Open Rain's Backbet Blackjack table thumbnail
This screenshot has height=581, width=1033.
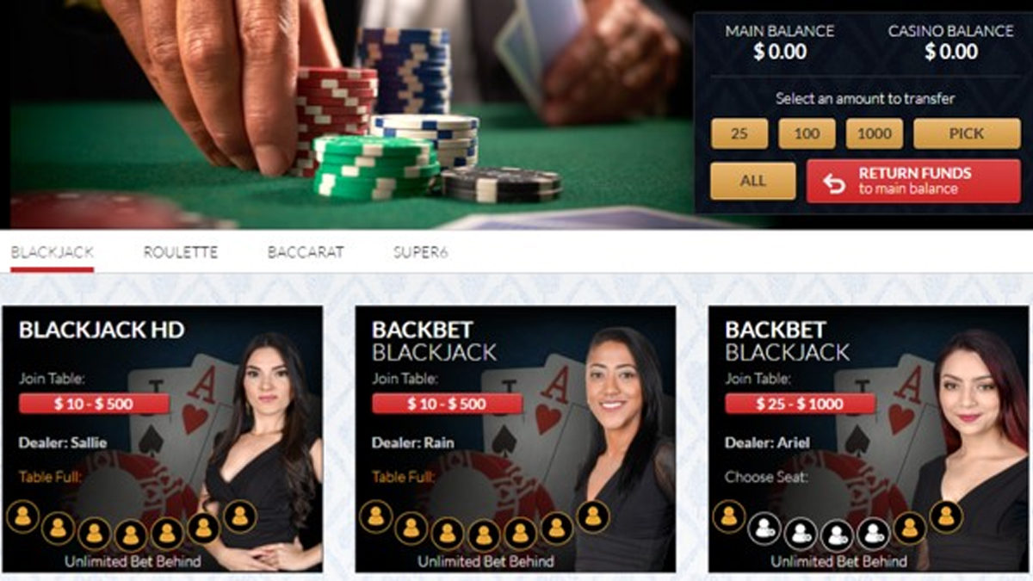tap(516, 439)
